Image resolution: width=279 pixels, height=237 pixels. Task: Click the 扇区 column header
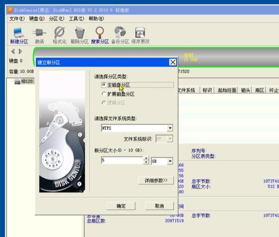(259, 90)
